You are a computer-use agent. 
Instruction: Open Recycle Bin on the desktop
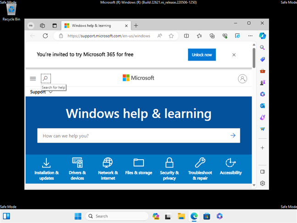tap(11, 12)
